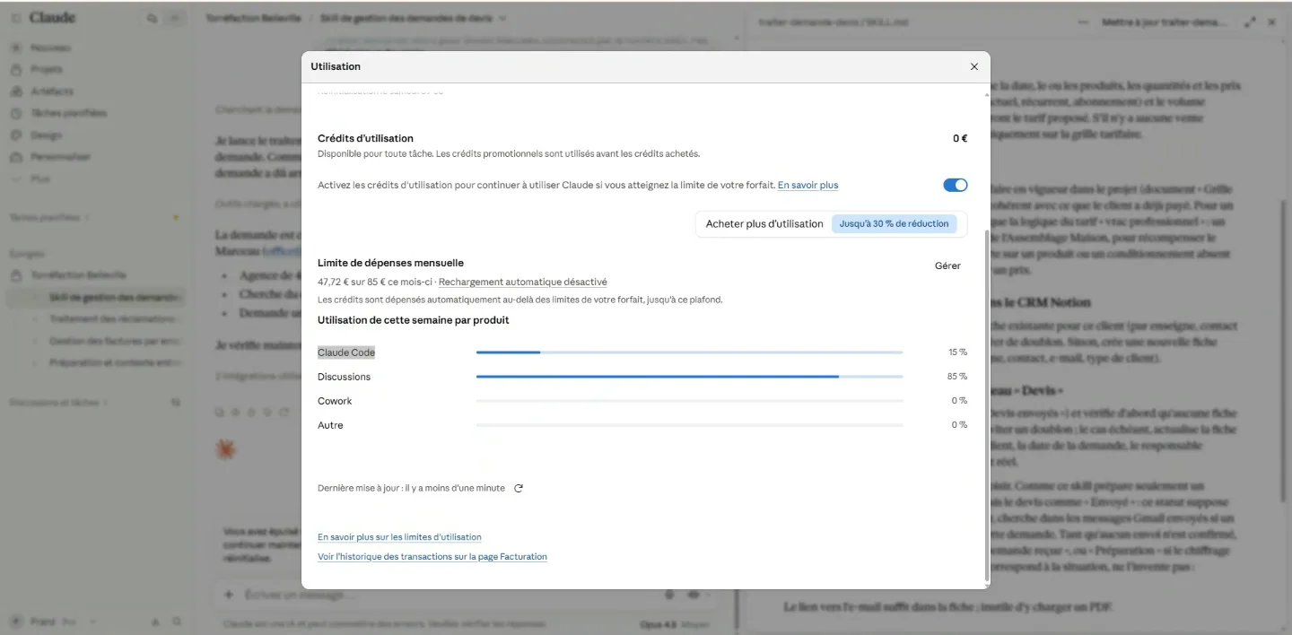Open Gérer for monthly spending limit

coord(947,265)
